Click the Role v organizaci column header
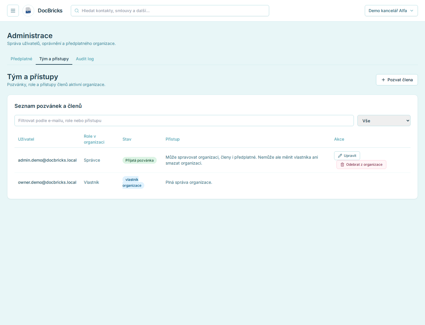 tap(94, 139)
